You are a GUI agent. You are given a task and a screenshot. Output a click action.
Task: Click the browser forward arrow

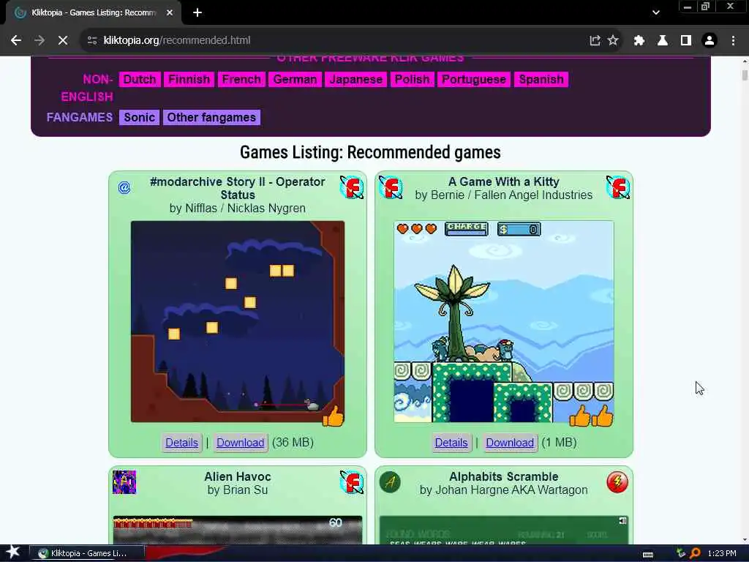click(x=39, y=41)
